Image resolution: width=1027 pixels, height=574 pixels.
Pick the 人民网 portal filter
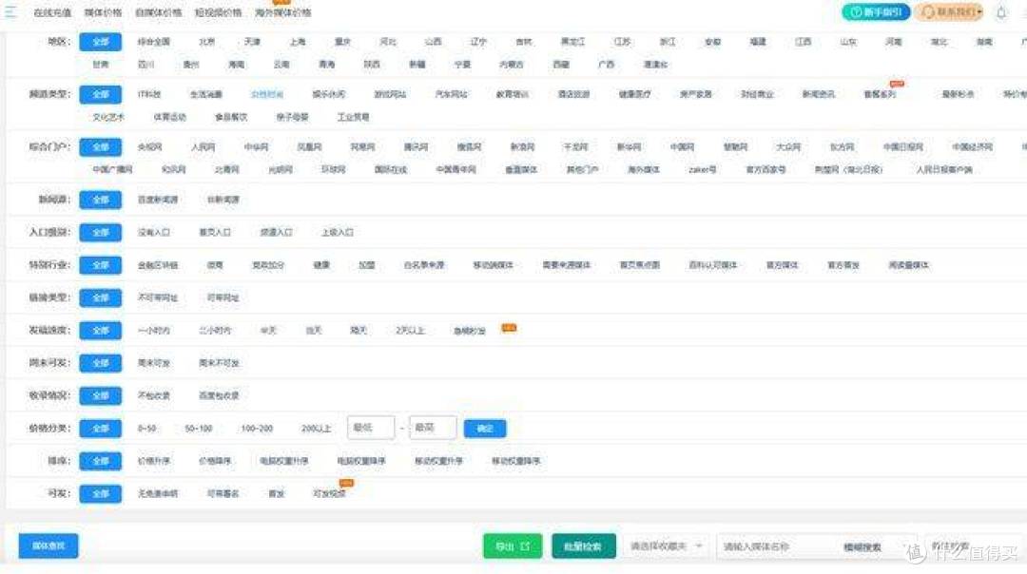click(203, 147)
